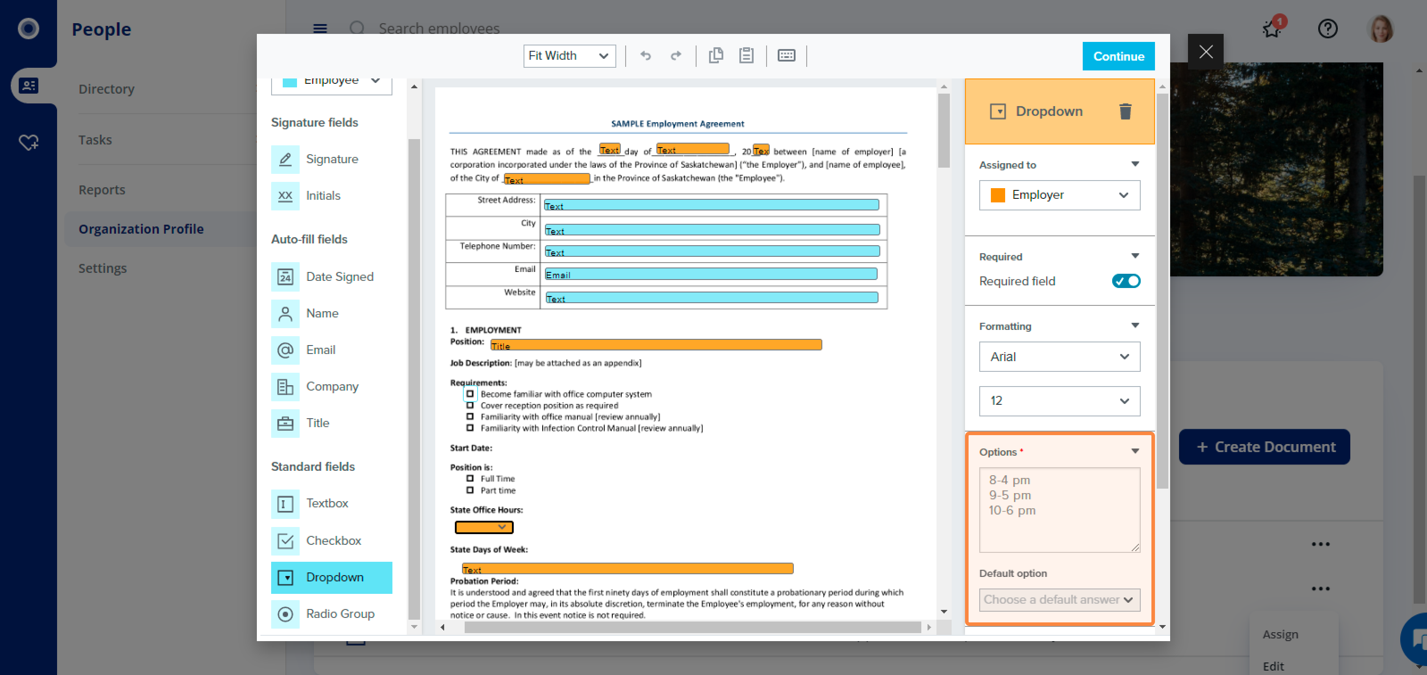Open the font size 12 dropdown

1059,401
